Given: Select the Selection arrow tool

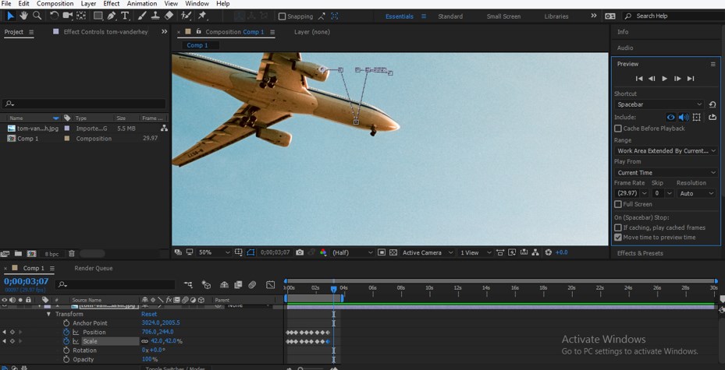Looking at the screenshot, I should tap(10, 16).
